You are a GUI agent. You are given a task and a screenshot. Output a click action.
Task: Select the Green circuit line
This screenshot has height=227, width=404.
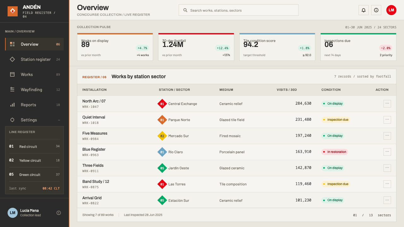pyautogui.click(x=34, y=174)
